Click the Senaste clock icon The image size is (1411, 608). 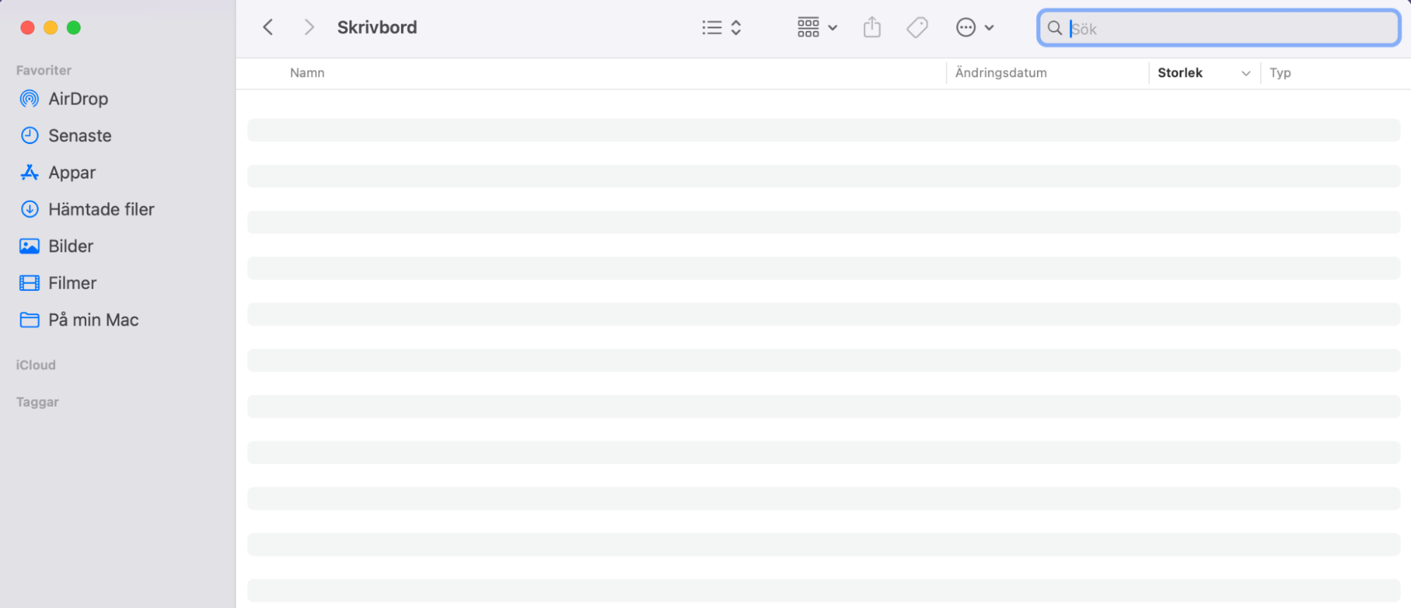[30, 136]
